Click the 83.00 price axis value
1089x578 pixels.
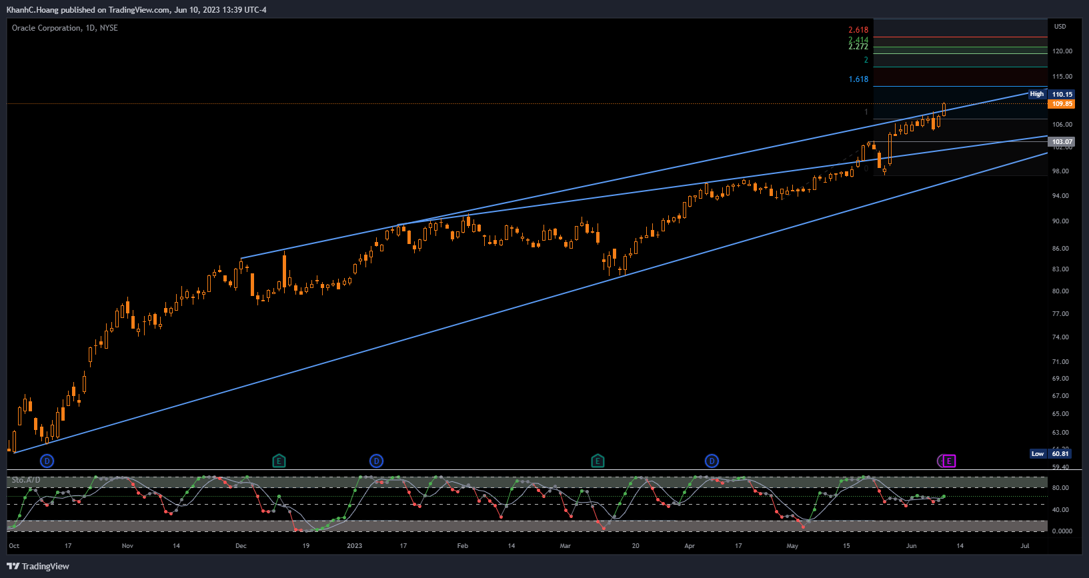(x=1061, y=269)
